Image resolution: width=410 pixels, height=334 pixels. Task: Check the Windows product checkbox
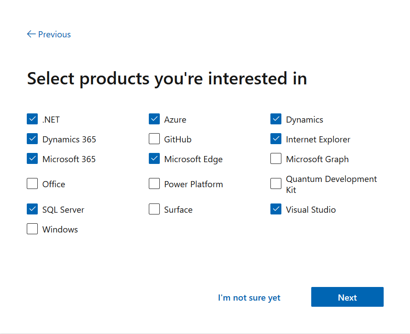(32, 229)
